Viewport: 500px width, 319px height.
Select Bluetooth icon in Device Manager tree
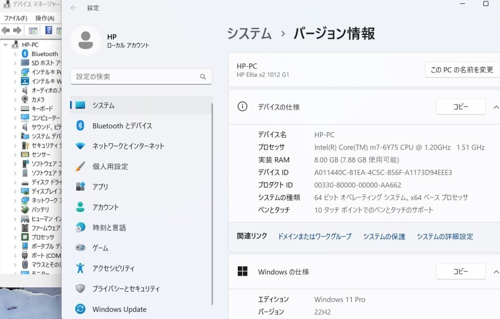tap(25, 53)
